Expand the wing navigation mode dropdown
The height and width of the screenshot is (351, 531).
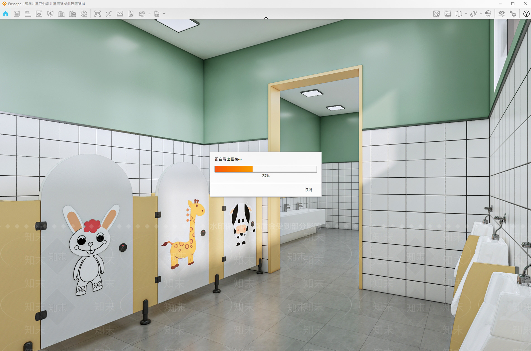point(481,14)
